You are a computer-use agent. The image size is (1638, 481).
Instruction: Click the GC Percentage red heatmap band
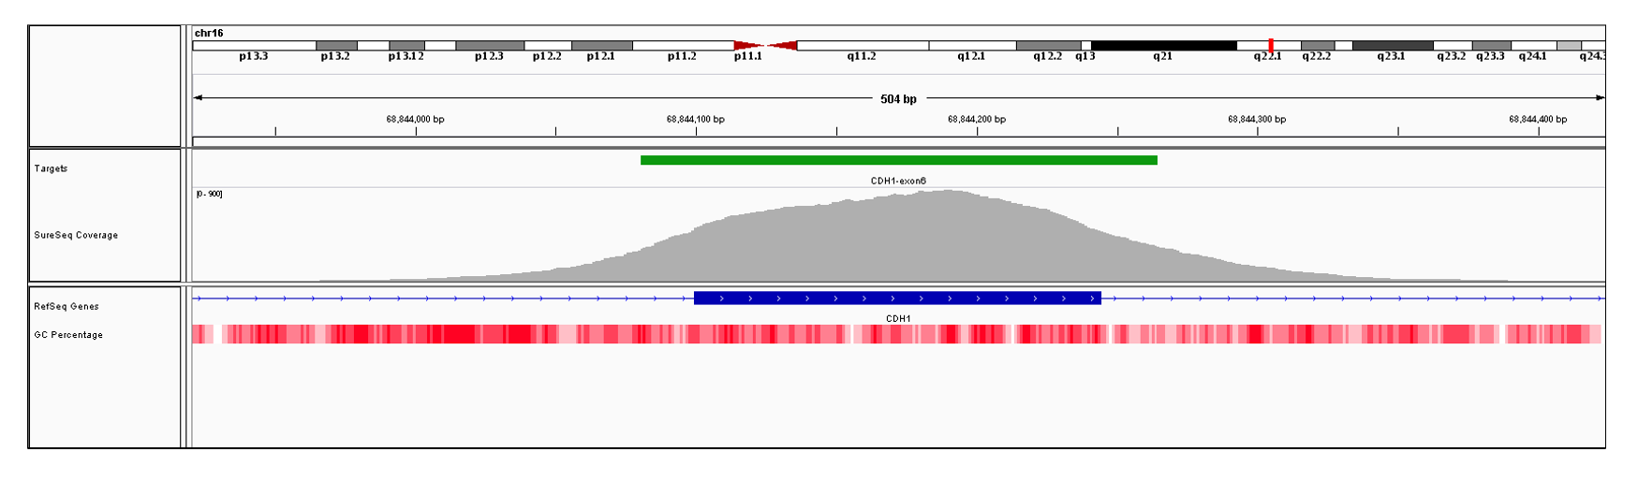[897, 334]
